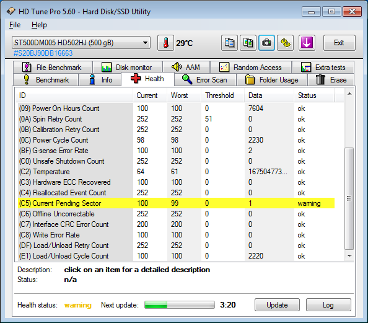The image size is (368, 323).
Task: Open the drive selection dropdown
Action: click(x=81, y=43)
